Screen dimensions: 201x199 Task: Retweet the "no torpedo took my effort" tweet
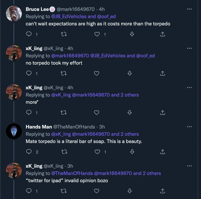point(64,73)
